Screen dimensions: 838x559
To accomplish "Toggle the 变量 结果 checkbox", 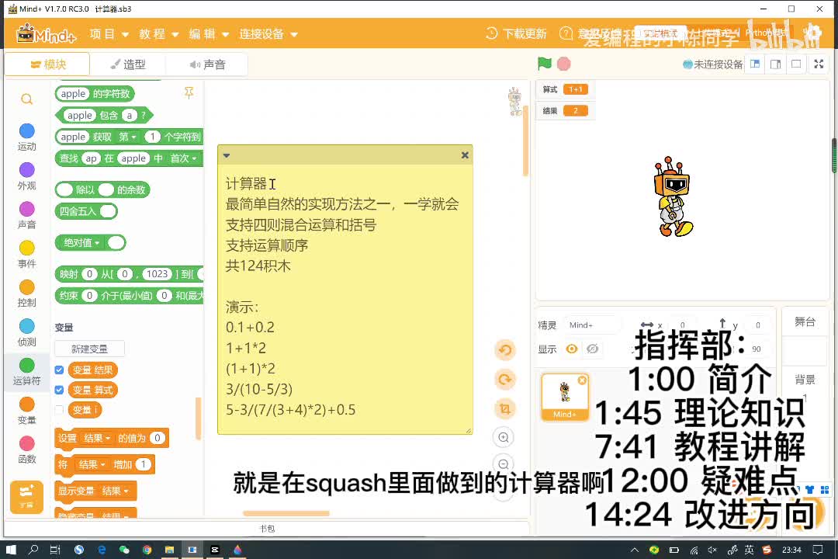I will 59,370.
